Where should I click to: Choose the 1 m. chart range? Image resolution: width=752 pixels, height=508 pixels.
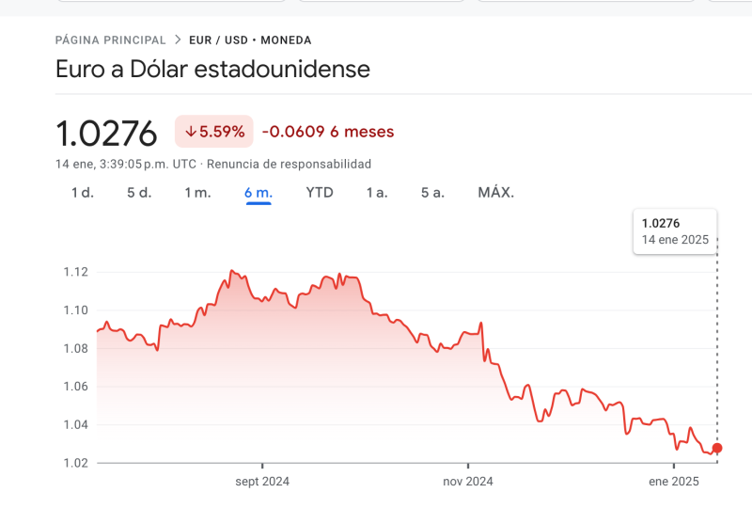pos(197,193)
